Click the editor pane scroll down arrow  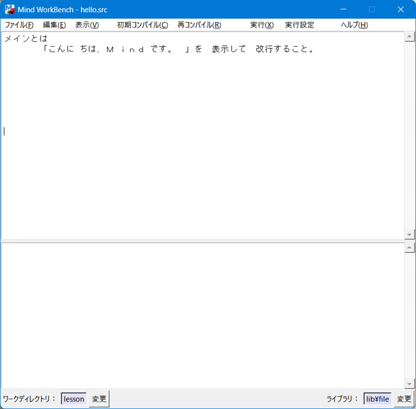[409, 235]
